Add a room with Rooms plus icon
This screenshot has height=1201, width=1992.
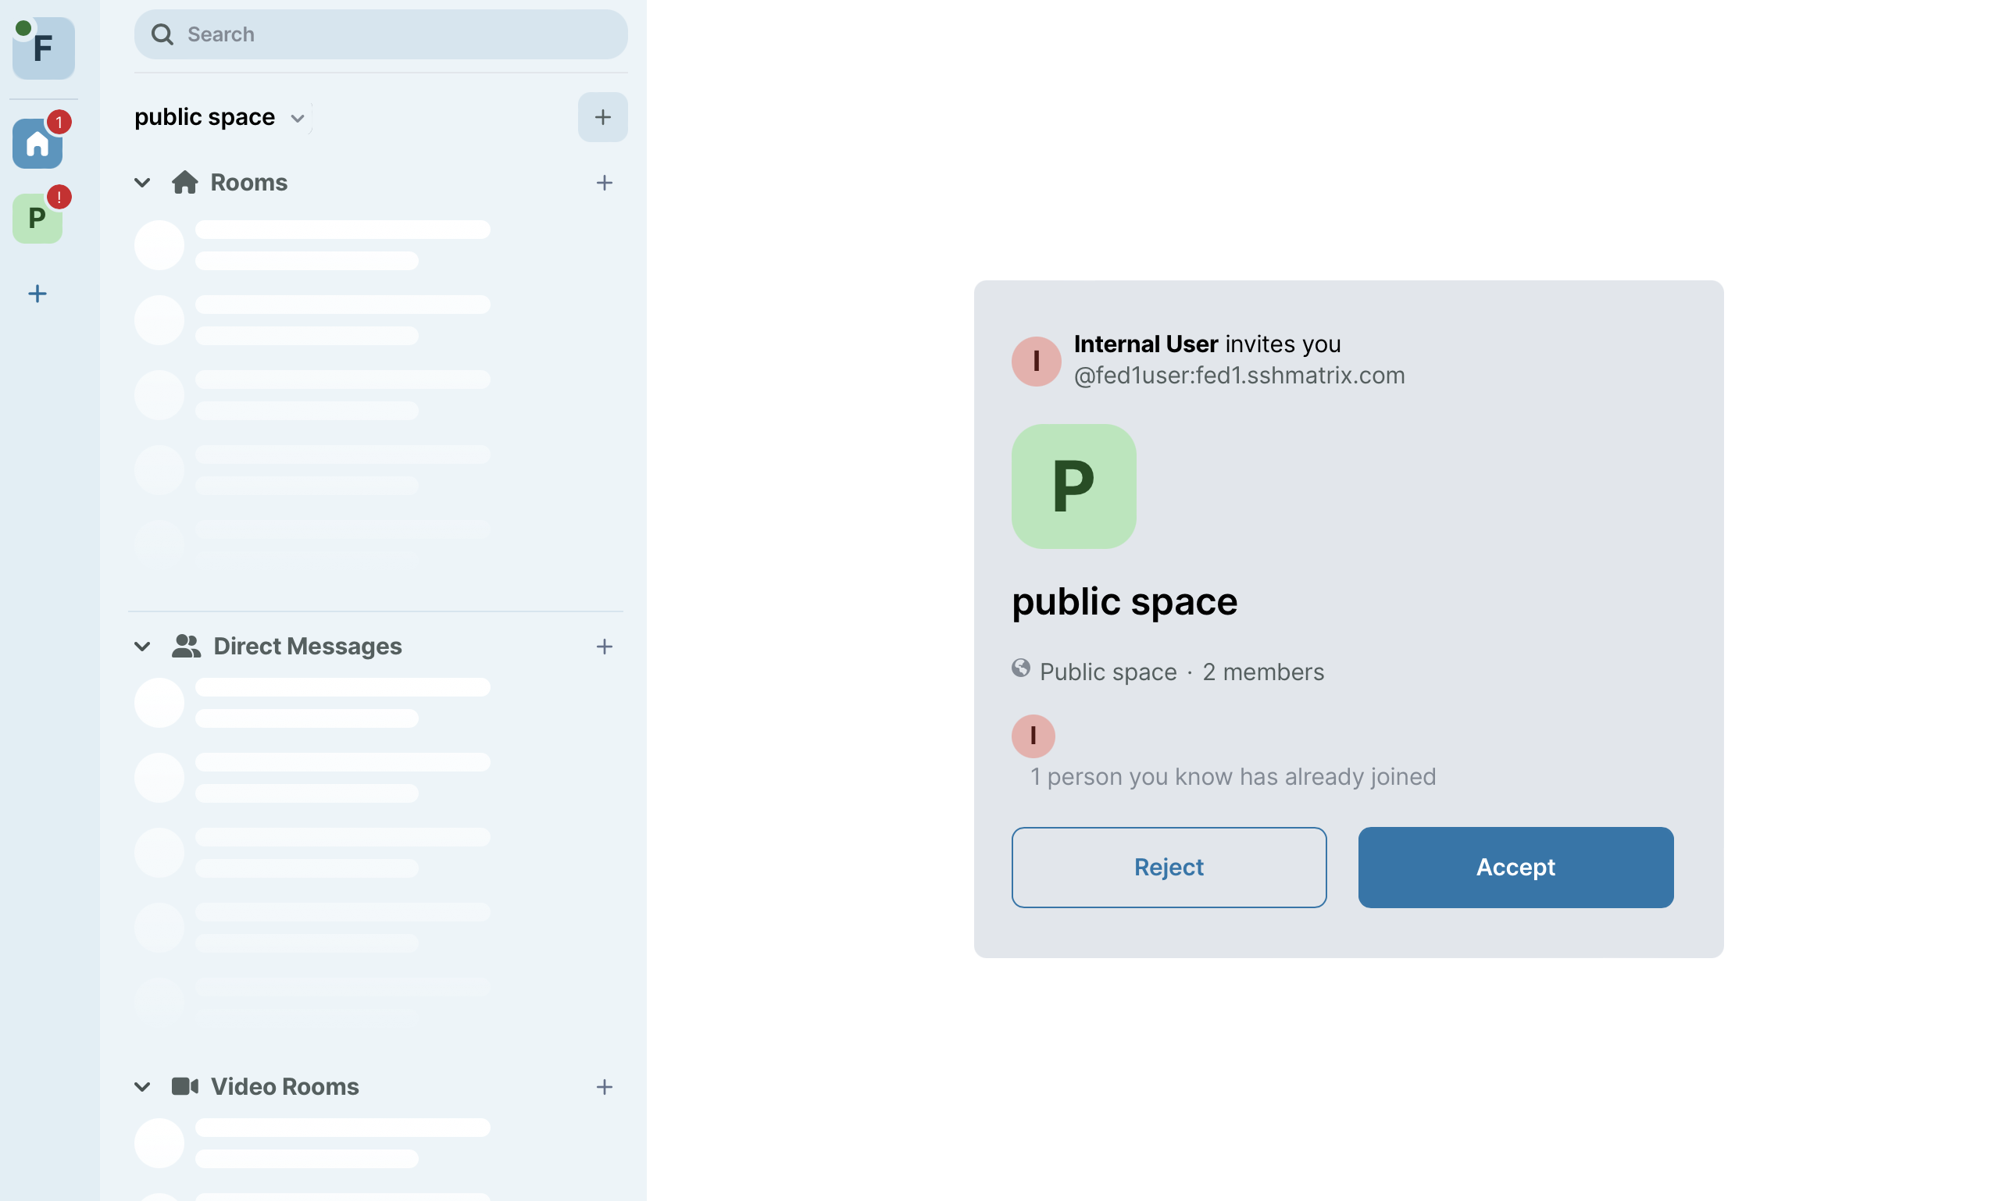(x=604, y=183)
